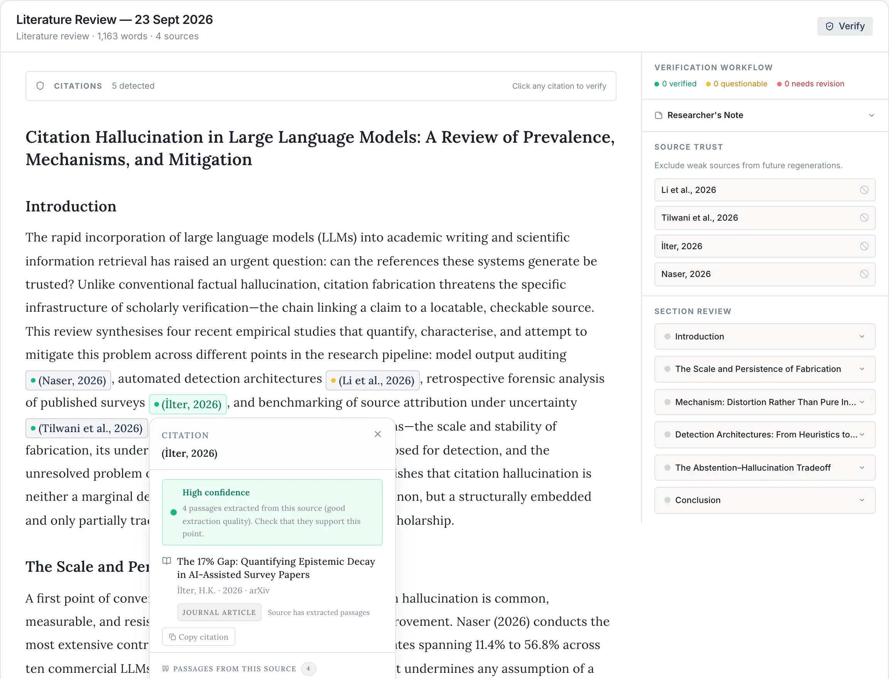Click the book icon beside source title
This screenshot has width=889, height=679.
pos(167,561)
